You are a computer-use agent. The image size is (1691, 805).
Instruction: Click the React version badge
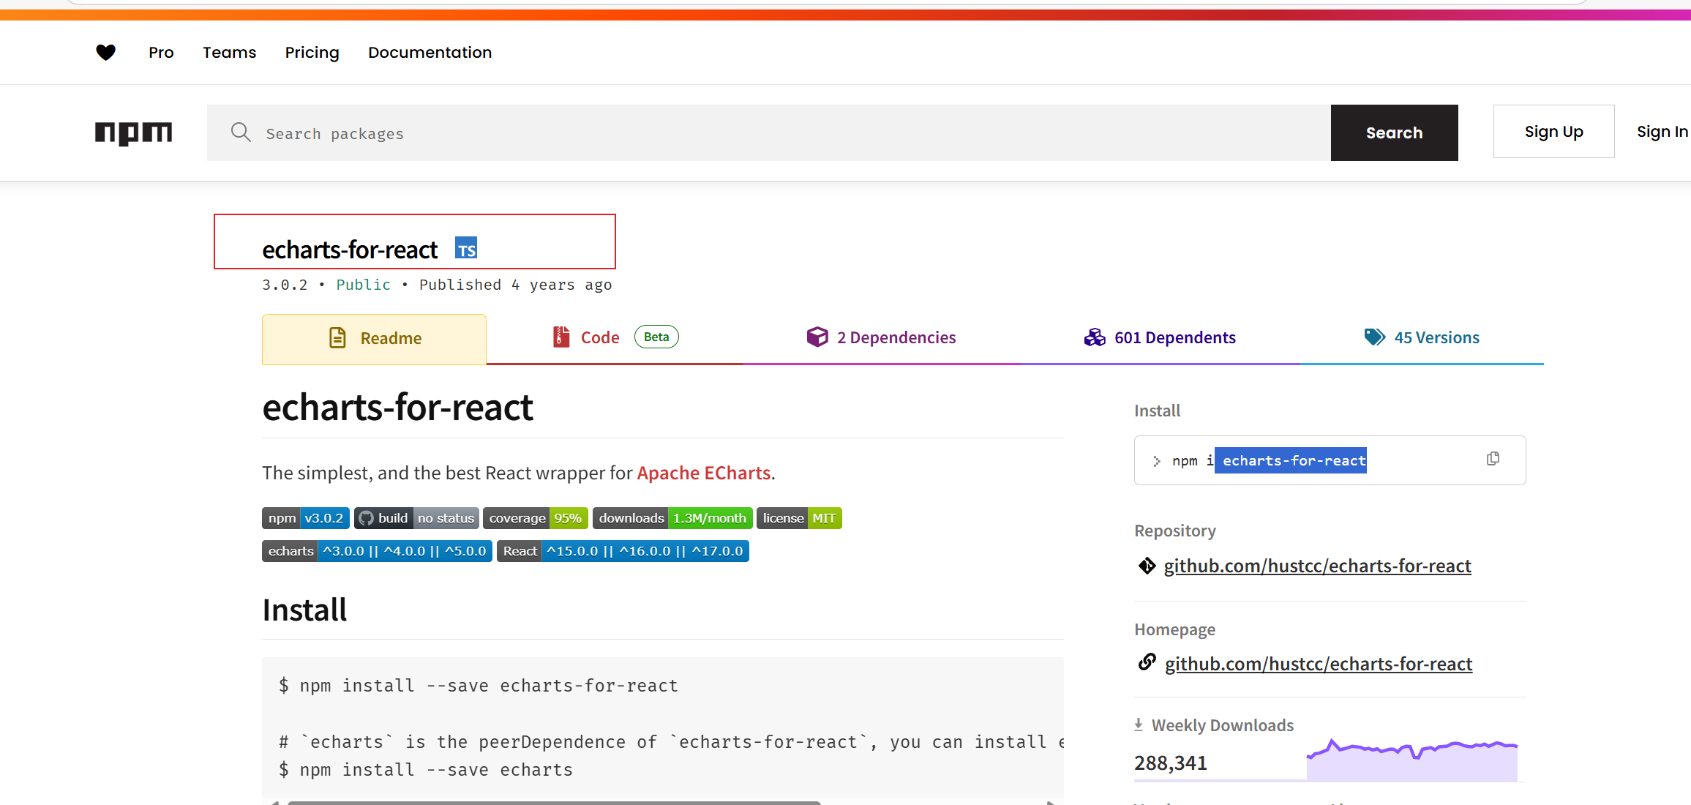tap(623, 551)
